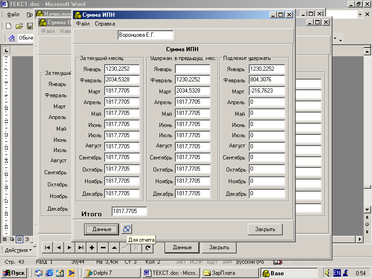Viewport: 372px width, 279px height.
Task: Delete record with minus navigator button
Action: [103, 248]
